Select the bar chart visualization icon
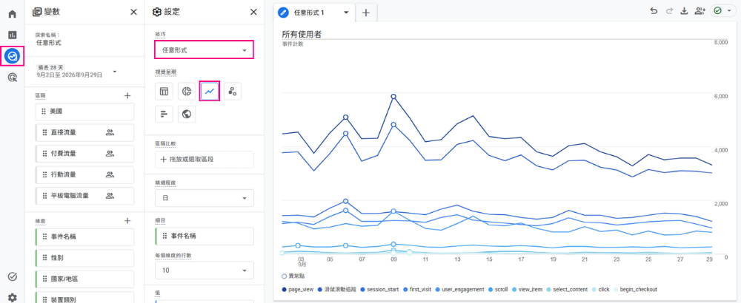Viewport: 741px width, 303px height. pos(164,114)
